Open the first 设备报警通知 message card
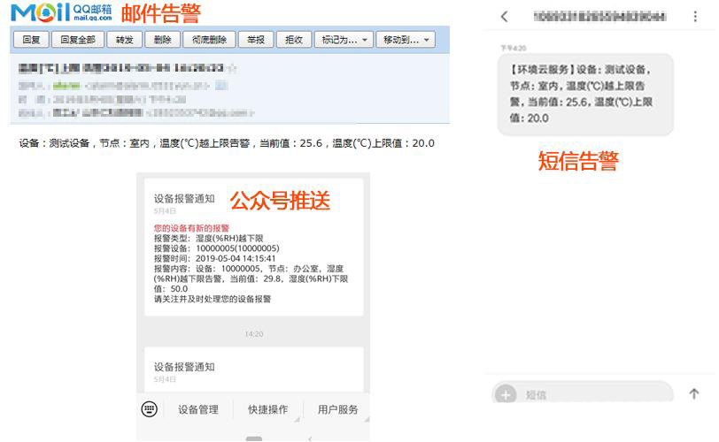This screenshot has height=442, width=719. [254, 248]
